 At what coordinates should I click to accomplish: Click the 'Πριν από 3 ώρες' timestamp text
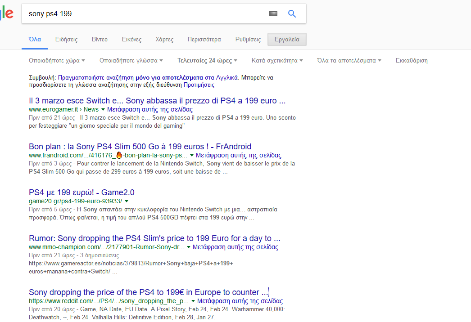50,163
